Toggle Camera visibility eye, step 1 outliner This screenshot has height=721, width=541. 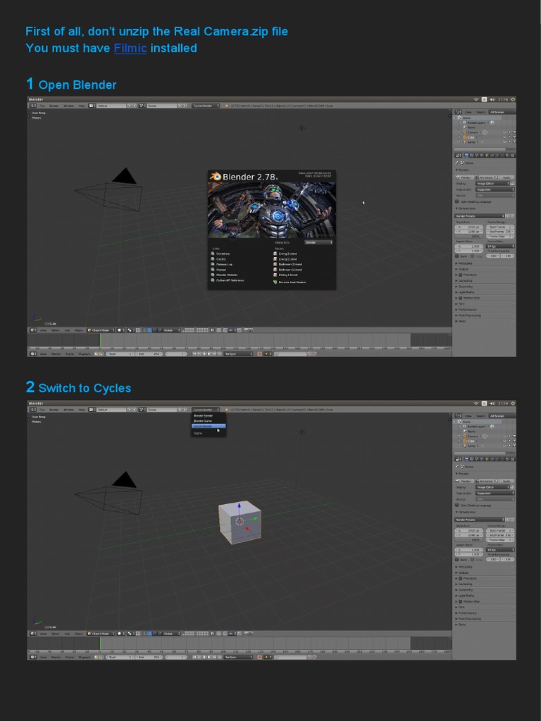click(504, 132)
